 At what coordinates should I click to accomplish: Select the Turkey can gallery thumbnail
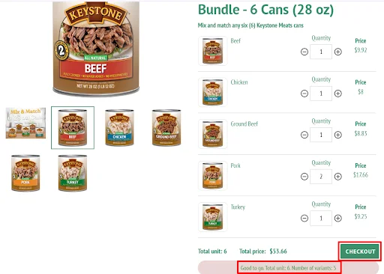73,173
